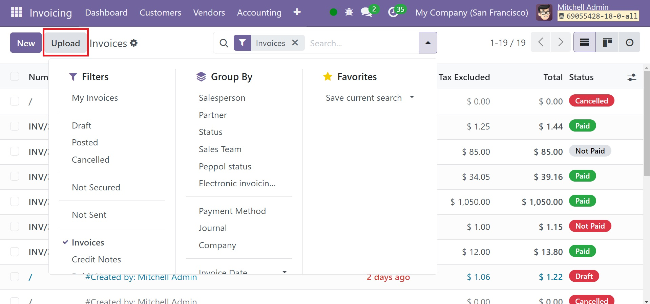Select all records header checkbox

click(x=15, y=76)
